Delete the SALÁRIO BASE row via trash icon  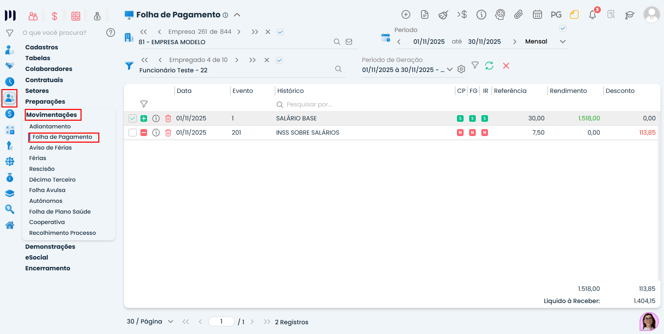(168, 119)
